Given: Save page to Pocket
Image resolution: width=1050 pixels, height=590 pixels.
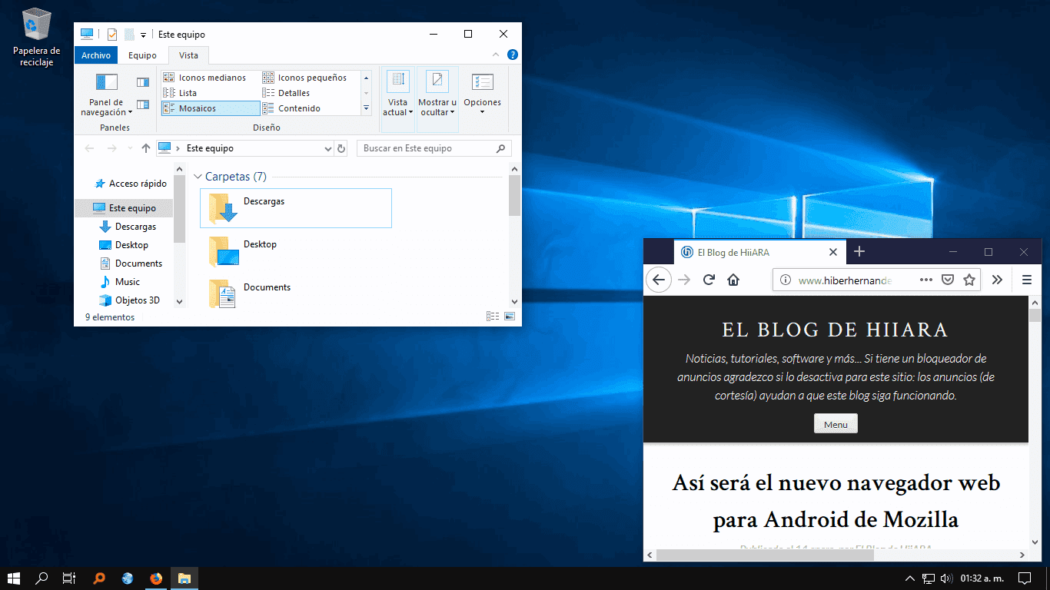Looking at the screenshot, I should [x=949, y=280].
